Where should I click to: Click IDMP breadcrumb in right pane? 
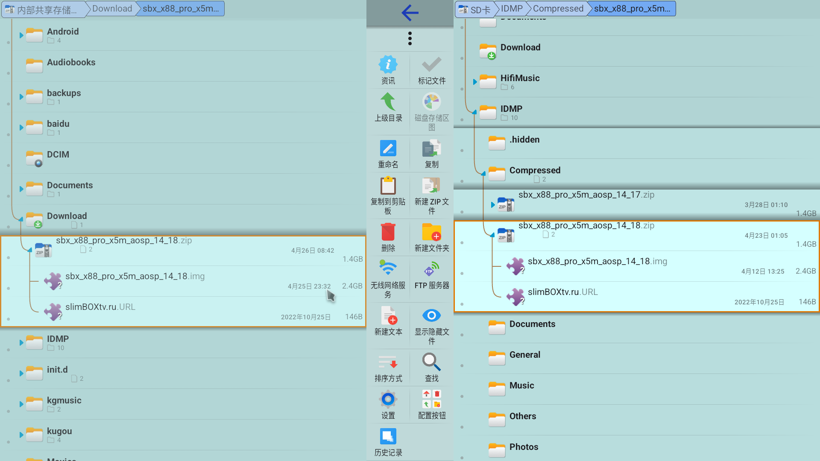(512, 9)
